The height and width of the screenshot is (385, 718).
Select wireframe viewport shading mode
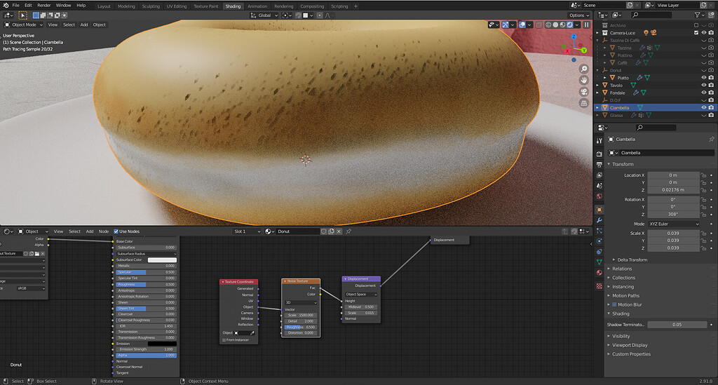(x=548, y=25)
